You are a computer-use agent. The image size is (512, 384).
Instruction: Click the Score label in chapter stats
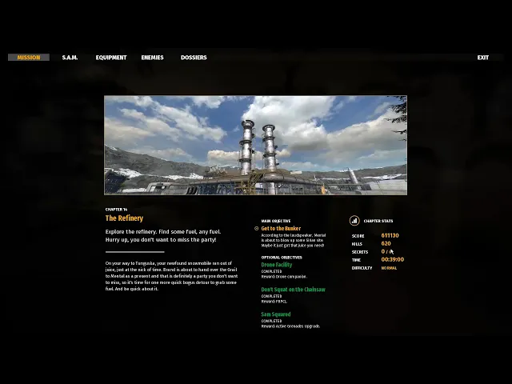358,236
